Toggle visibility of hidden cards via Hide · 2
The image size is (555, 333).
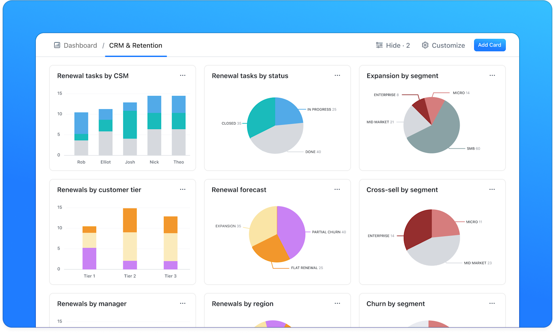[398, 45]
